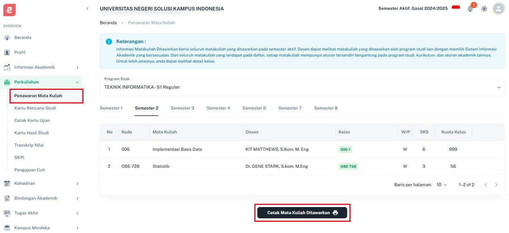The width and height of the screenshot is (509, 233).
Task: Switch to the Semester 7 tab
Action: click(290, 108)
